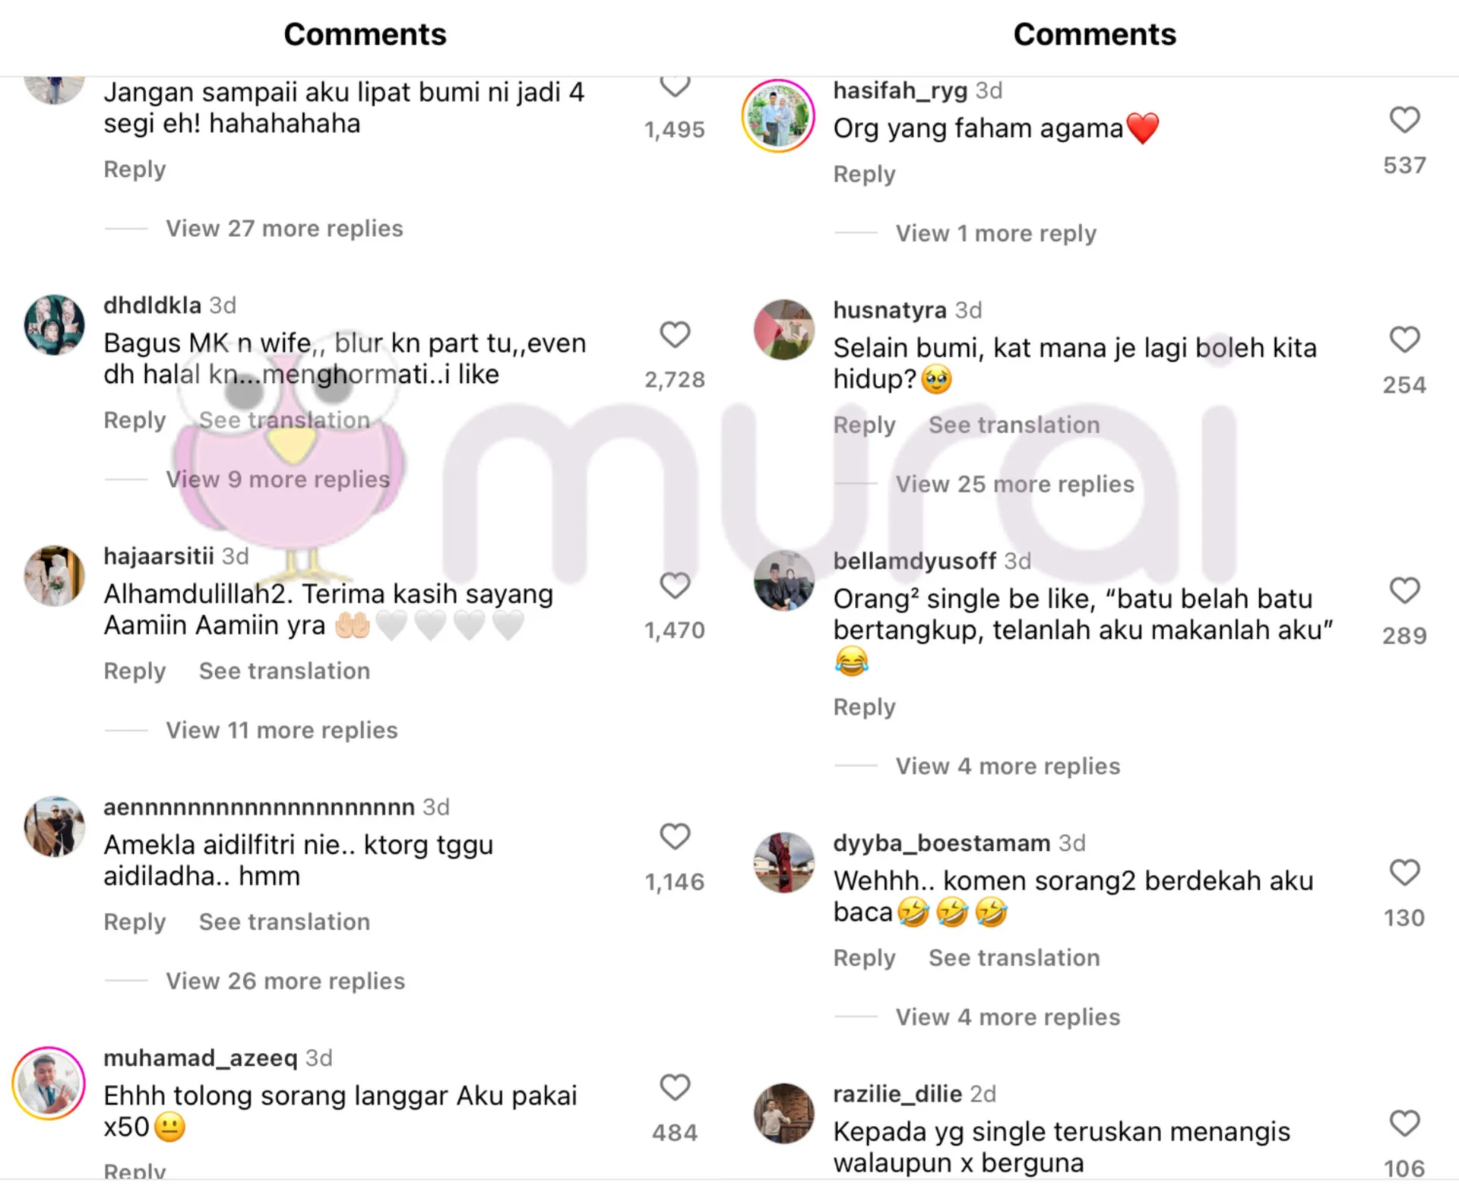Image resolution: width=1459 pixels, height=1195 pixels.
Task: Open muhamad_azeeq's username profile
Action: pyautogui.click(x=201, y=1057)
